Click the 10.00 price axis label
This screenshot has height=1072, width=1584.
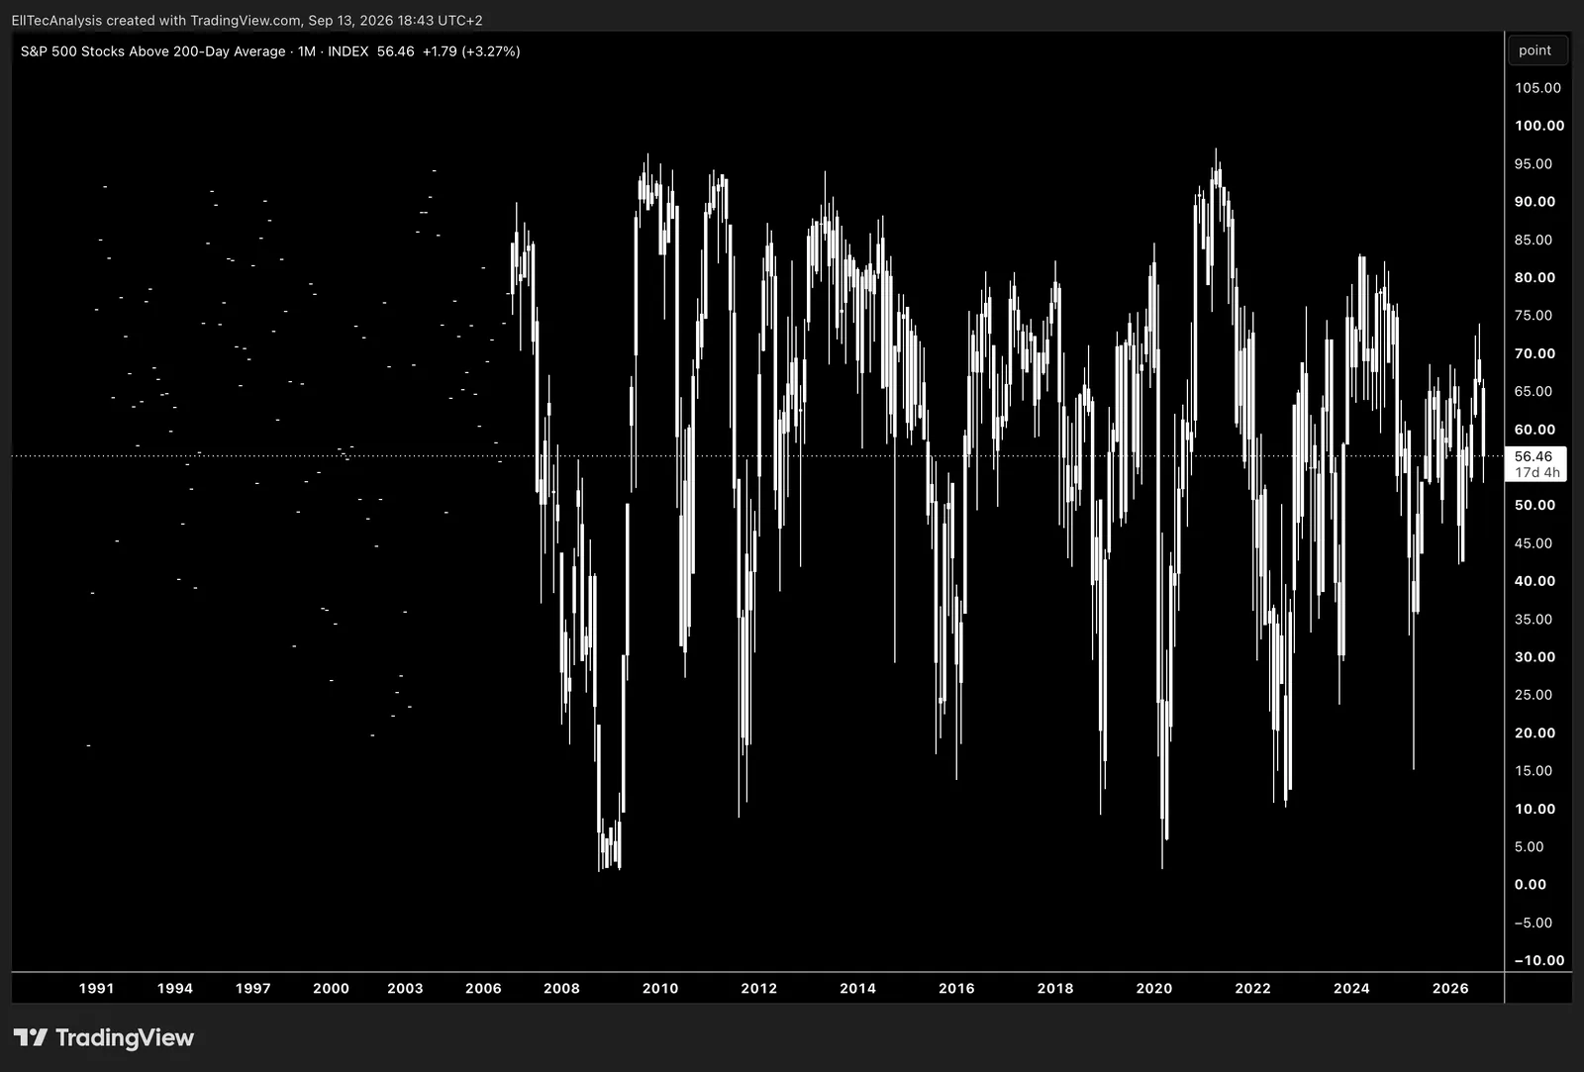[1534, 809]
